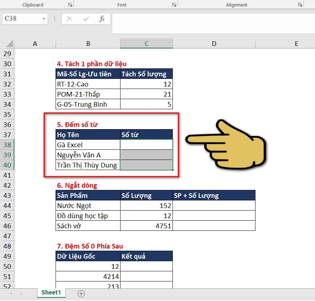Viewport: 315px width, 301px height.
Task: Click the Enter checkmark formula icon
Action: 86,19
